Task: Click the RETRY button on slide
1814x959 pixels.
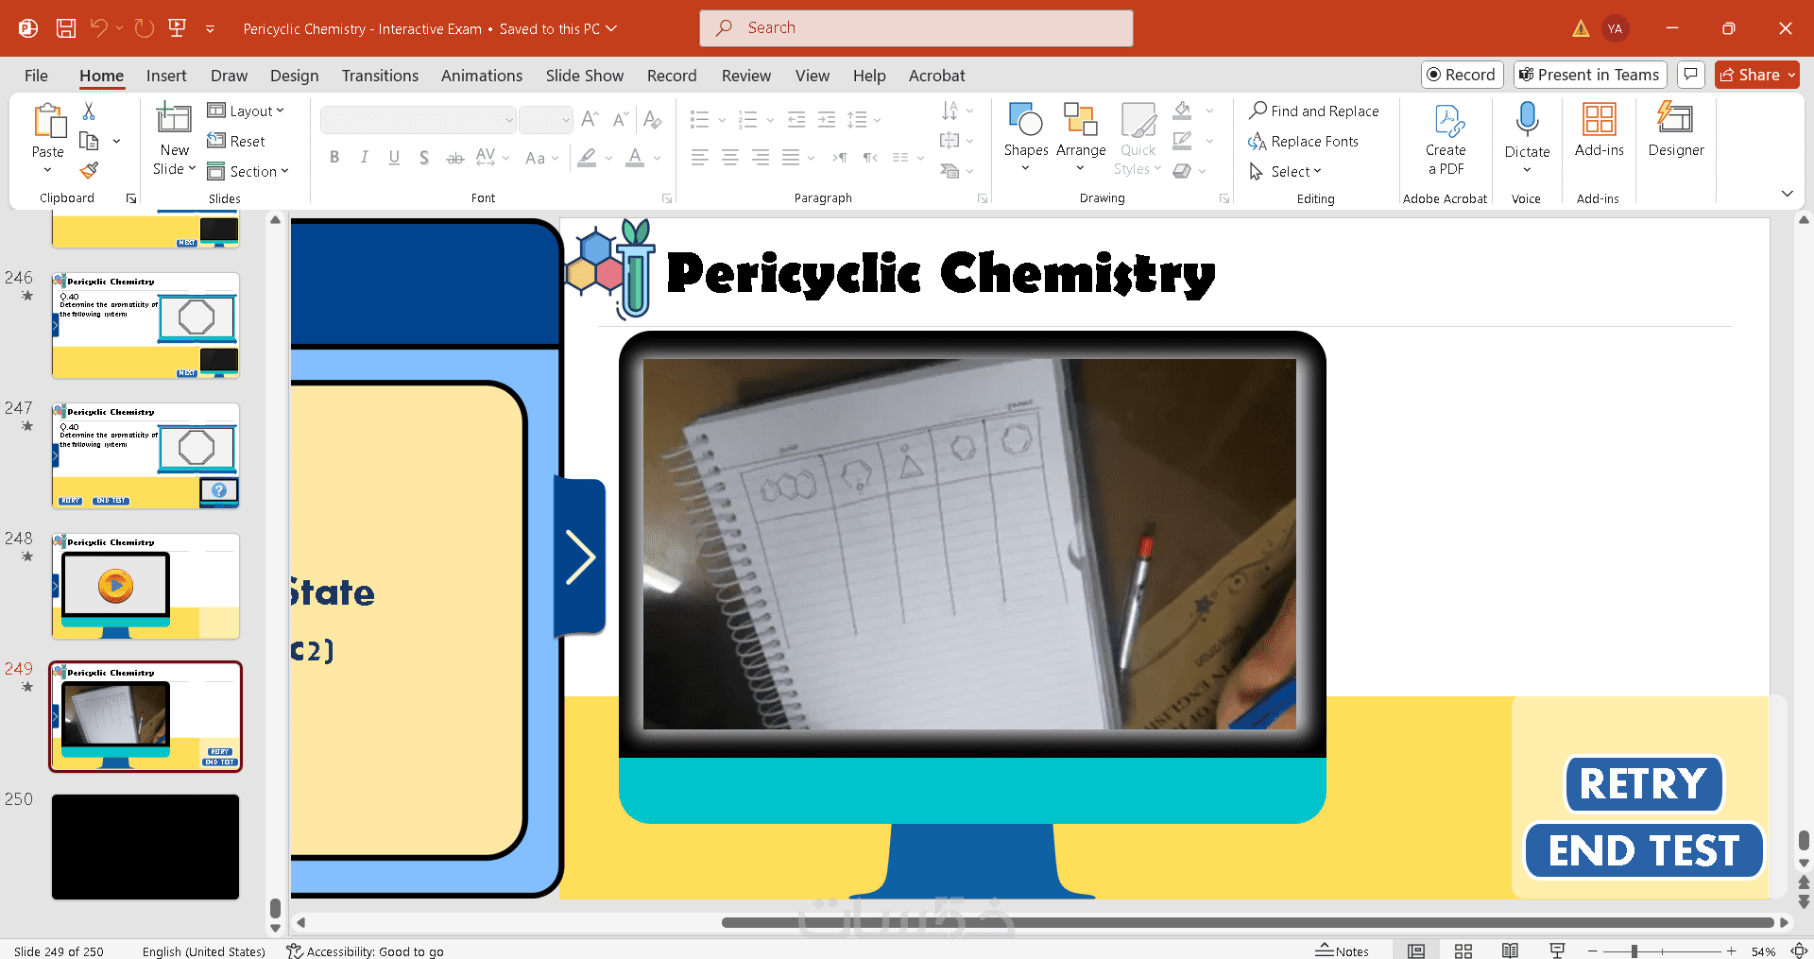Action: (x=1643, y=784)
